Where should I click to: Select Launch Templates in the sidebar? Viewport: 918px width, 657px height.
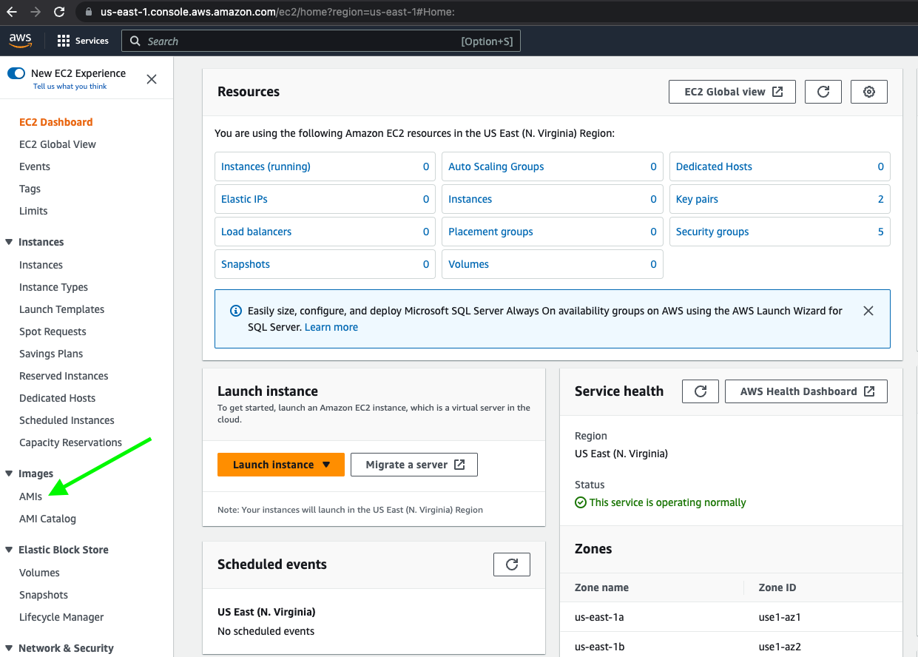click(61, 309)
